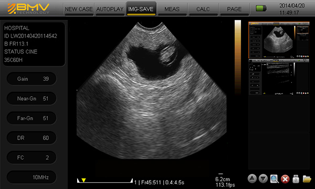Select the first saved ultrasound thumbnail

pyautogui.click(x=279, y=40)
